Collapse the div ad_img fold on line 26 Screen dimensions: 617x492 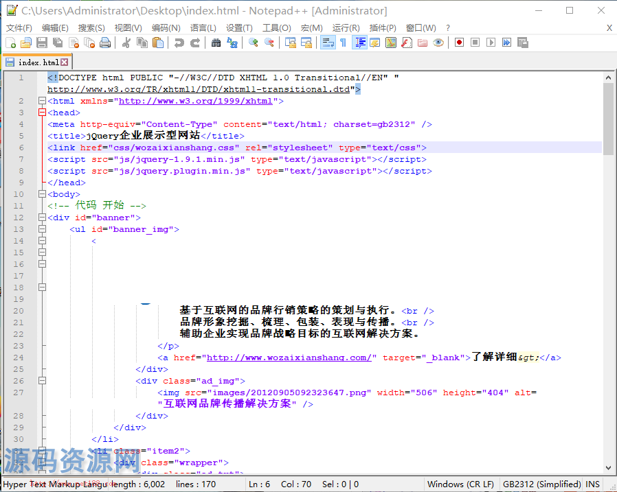click(x=42, y=381)
